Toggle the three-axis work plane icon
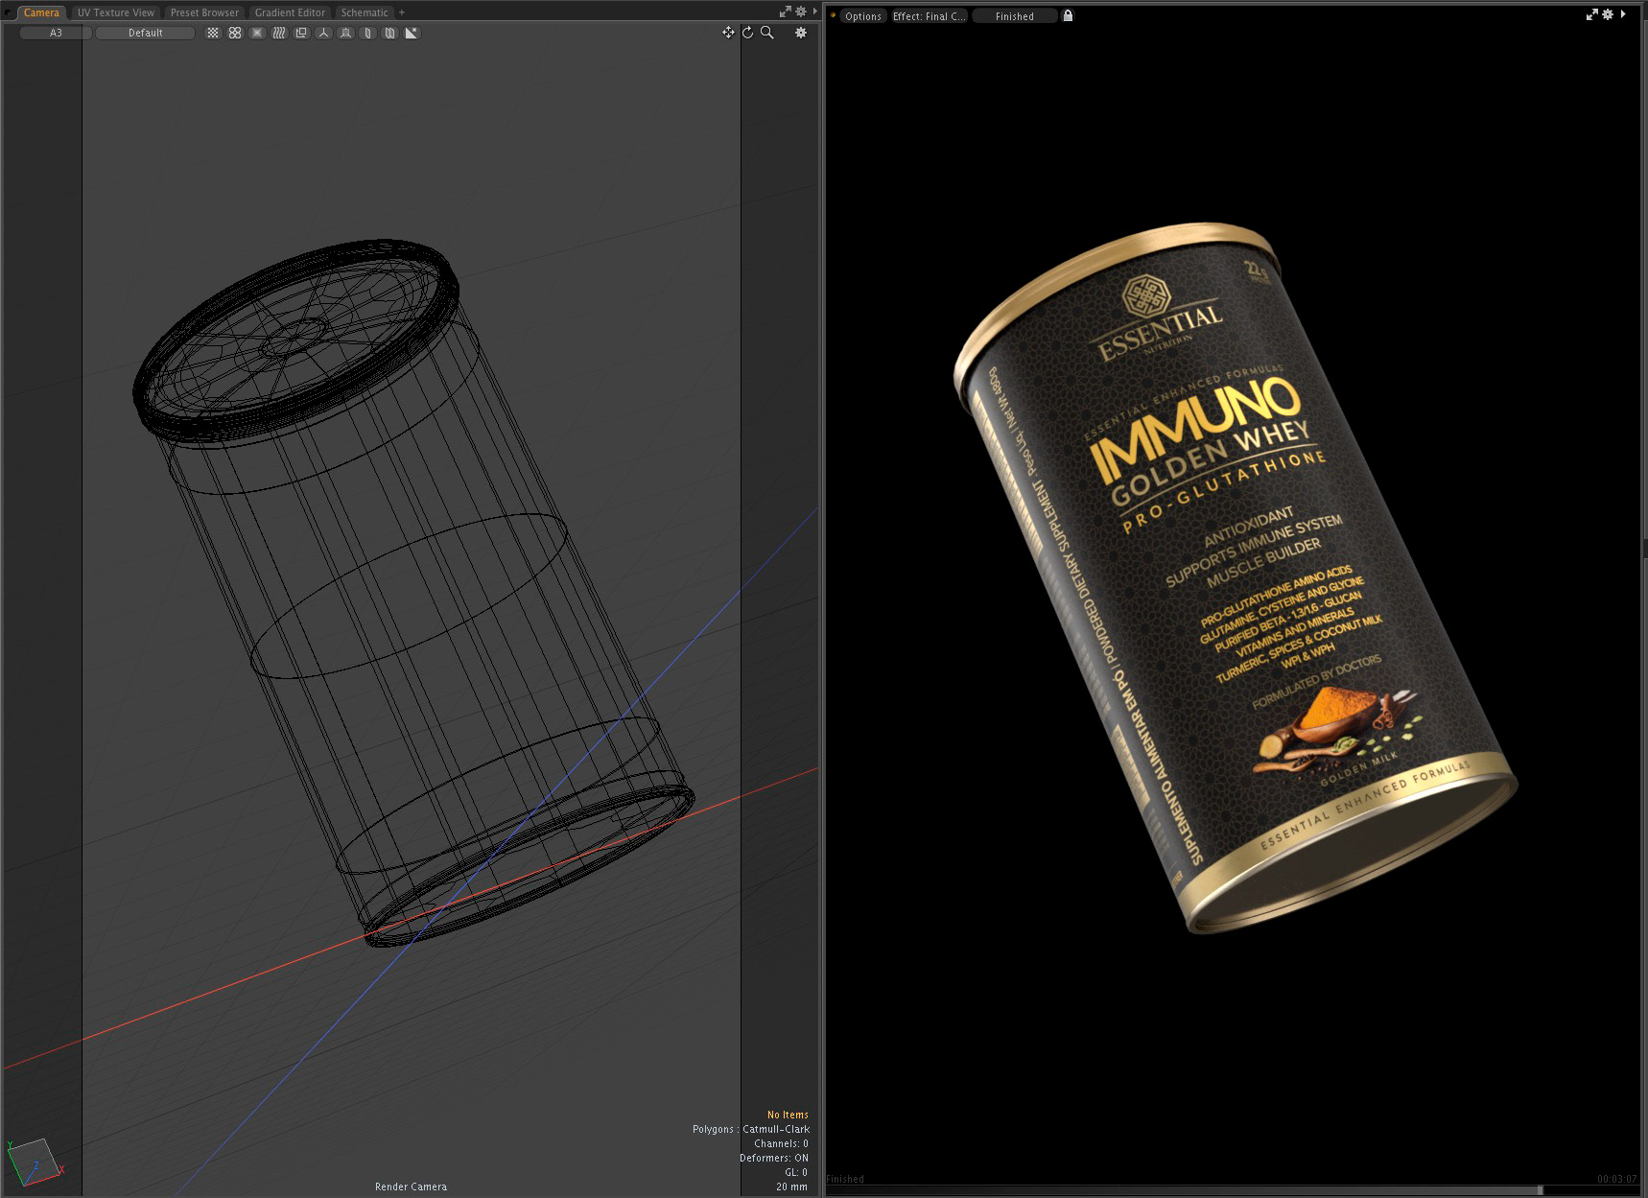This screenshot has width=1648, height=1198. tap(323, 33)
